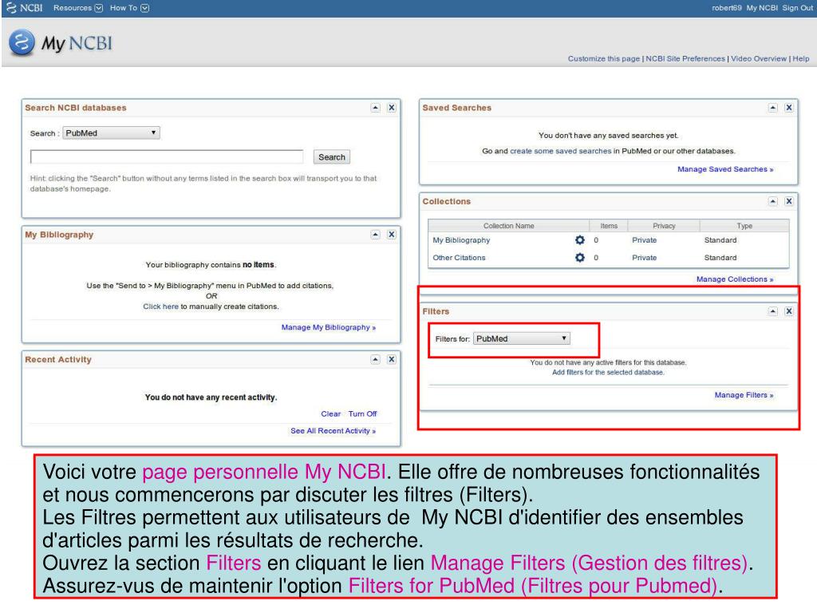Collapse the My Bibliography panel

coord(375,235)
